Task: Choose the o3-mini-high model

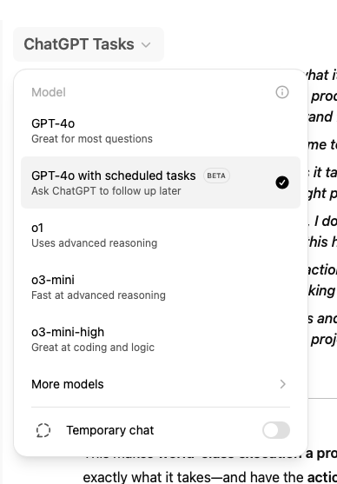Action: pyautogui.click(x=161, y=339)
